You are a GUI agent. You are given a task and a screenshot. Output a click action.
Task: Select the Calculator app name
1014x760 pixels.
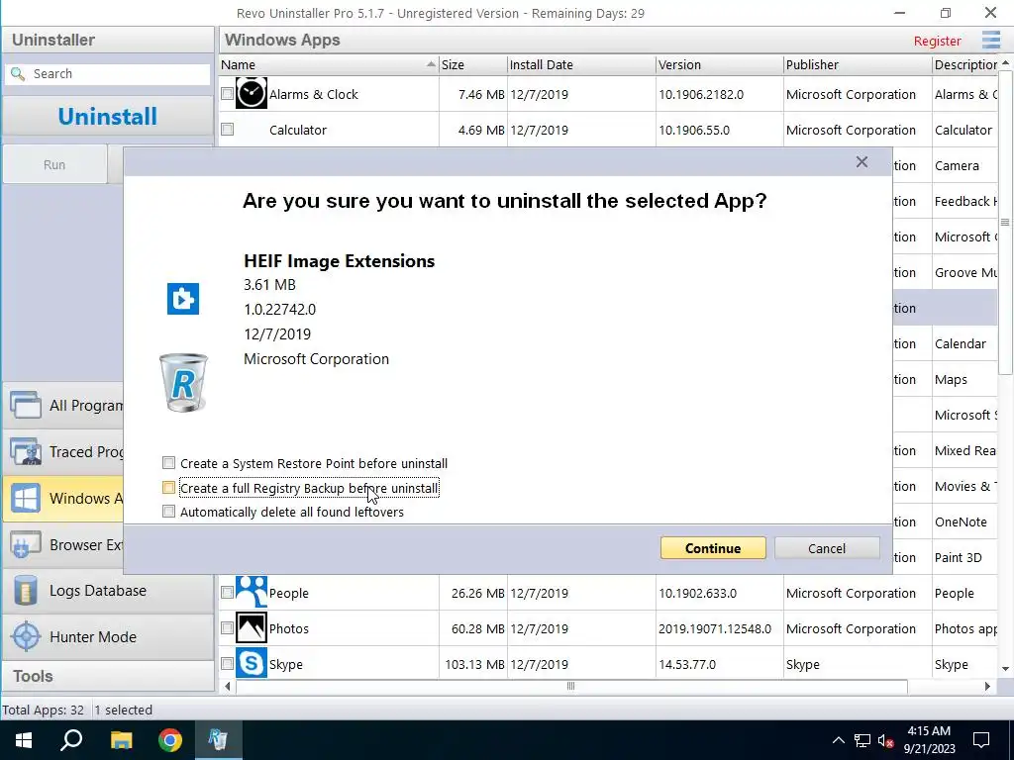[297, 130]
